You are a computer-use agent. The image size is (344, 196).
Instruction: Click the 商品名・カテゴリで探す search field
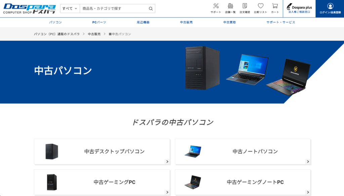[x=114, y=8]
